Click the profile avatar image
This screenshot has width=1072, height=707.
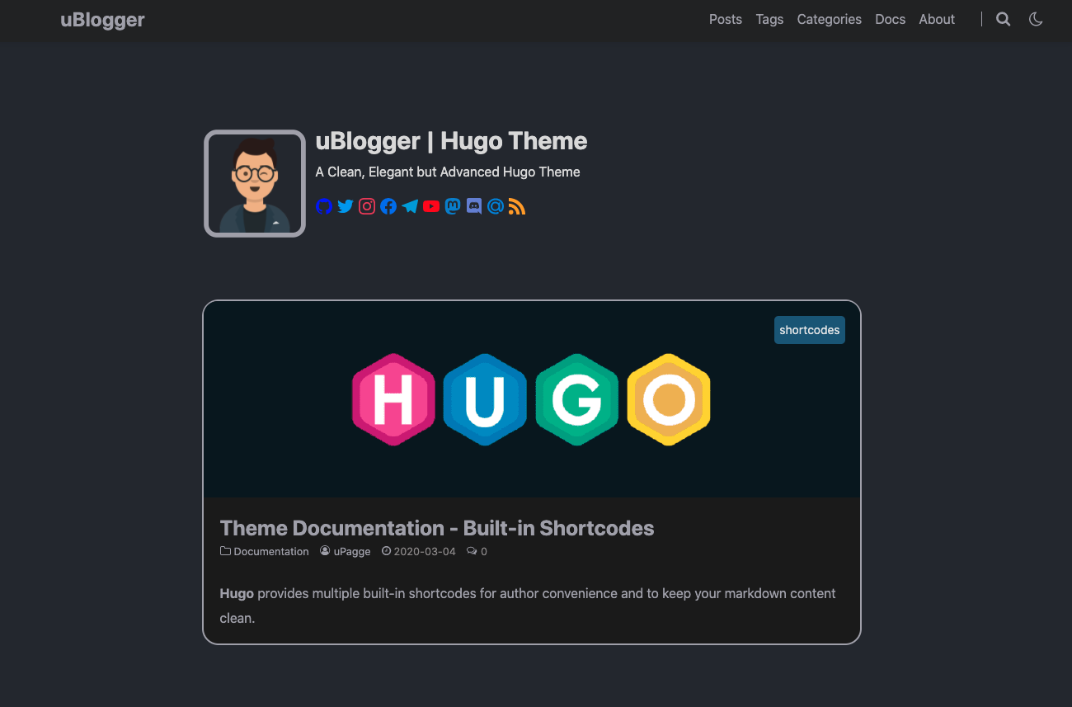click(x=255, y=183)
